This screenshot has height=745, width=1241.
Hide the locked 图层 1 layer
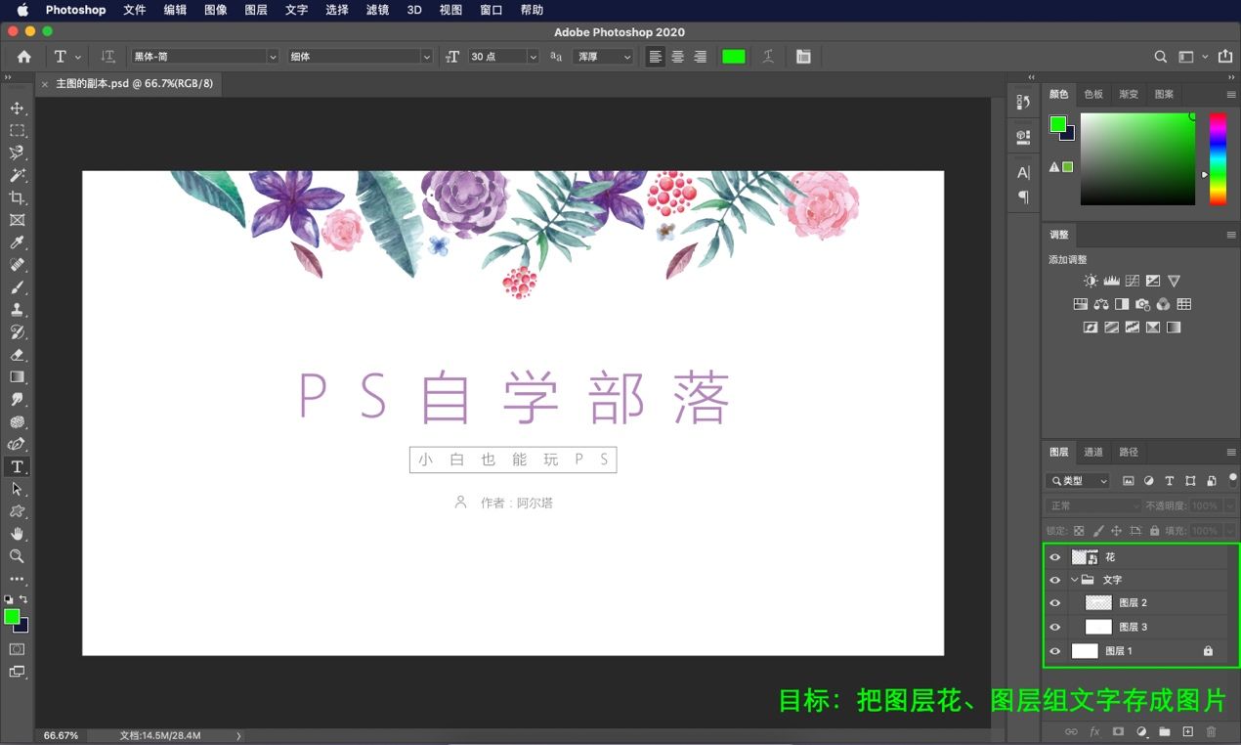point(1055,650)
